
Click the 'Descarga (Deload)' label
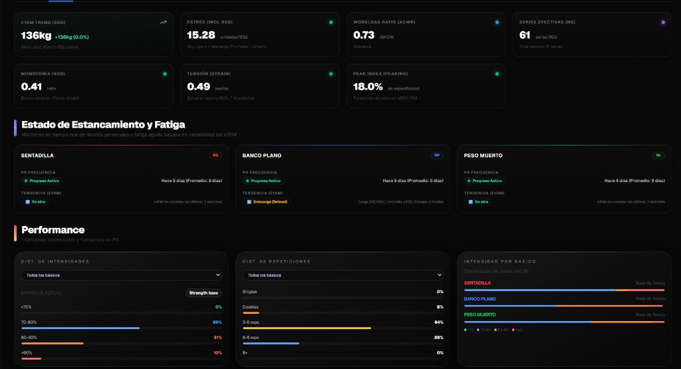[270, 202]
